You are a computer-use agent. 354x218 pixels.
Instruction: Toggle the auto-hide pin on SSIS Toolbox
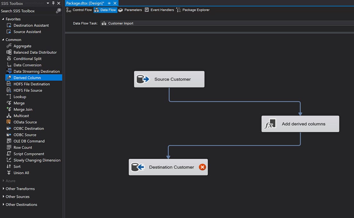coord(54,3)
